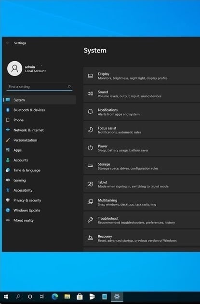Open Microsoft Store from taskbar
The width and height of the screenshot is (200, 304).
80,296
